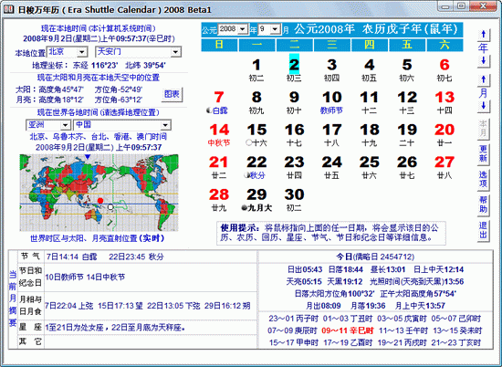
Task: Select date 15 full moon day
Action: coord(256,135)
